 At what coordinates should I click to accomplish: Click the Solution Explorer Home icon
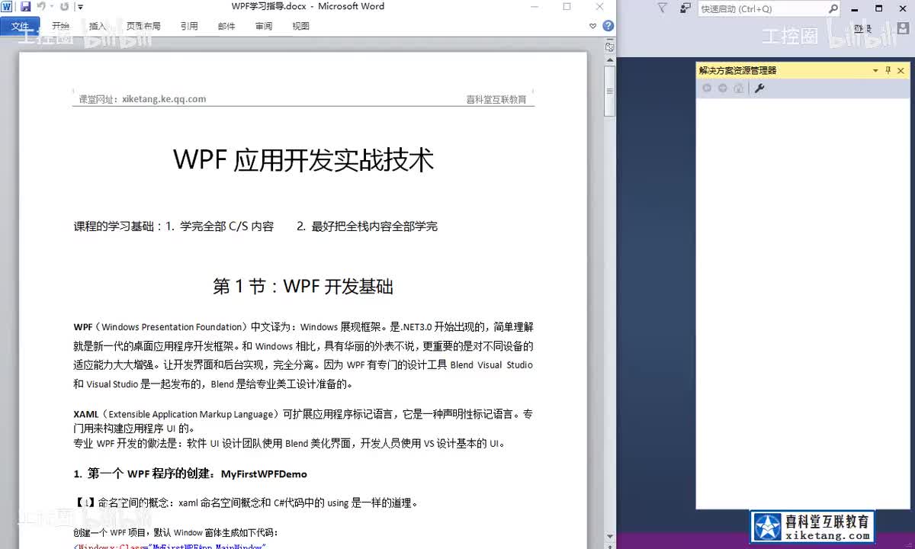coord(738,88)
